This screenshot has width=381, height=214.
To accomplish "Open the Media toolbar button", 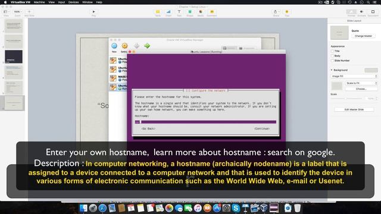I will pos(201,12).
